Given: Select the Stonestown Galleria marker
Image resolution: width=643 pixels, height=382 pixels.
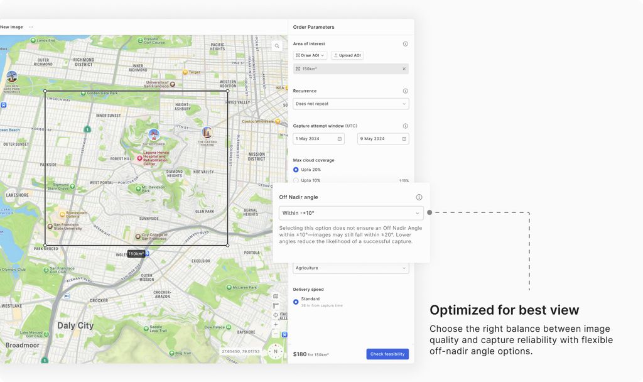Looking at the screenshot, I should [x=62, y=214].
